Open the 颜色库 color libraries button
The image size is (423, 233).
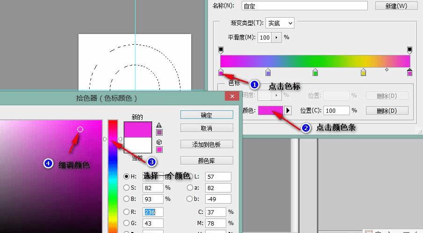(x=207, y=161)
